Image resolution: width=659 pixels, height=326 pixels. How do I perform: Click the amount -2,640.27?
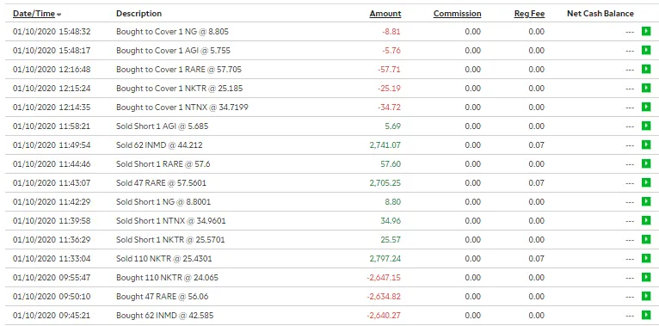pos(384,315)
